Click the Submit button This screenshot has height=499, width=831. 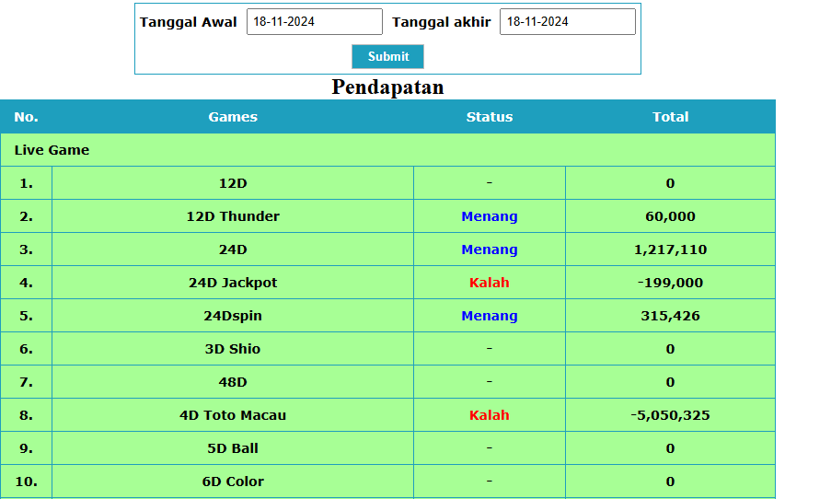click(388, 56)
